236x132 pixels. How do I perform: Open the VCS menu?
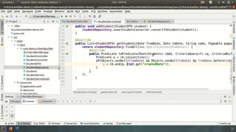[x=93, y=11]
